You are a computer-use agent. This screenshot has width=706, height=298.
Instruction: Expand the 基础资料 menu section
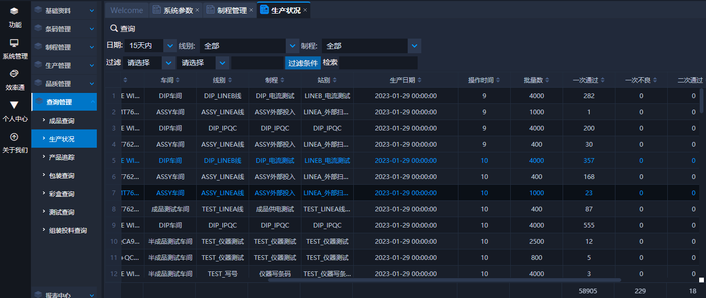pyautogui.click(x=92, y=10)
